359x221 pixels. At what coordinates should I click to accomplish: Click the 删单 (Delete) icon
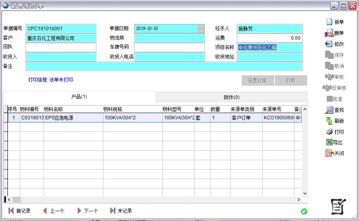[x=329, y=33]
